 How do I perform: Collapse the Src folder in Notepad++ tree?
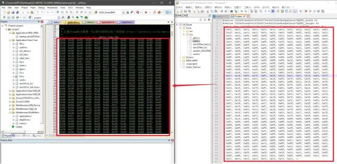[x=184, y=34]
